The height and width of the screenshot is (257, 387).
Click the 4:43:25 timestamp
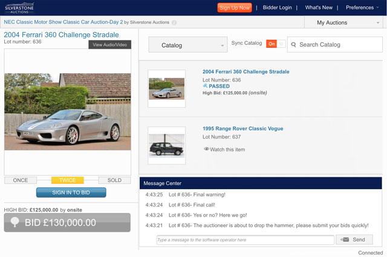(154, 195)
